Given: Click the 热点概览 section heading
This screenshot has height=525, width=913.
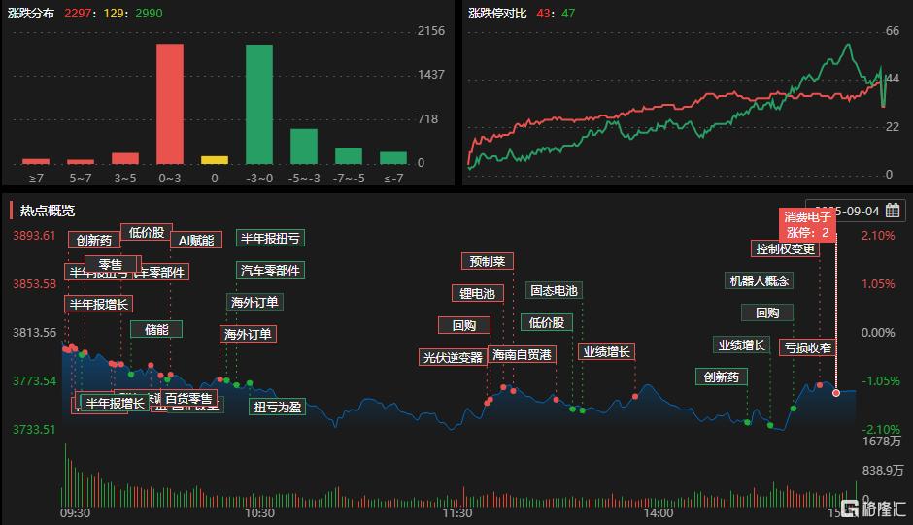Looking at the screenshot, I should [48, 211].
